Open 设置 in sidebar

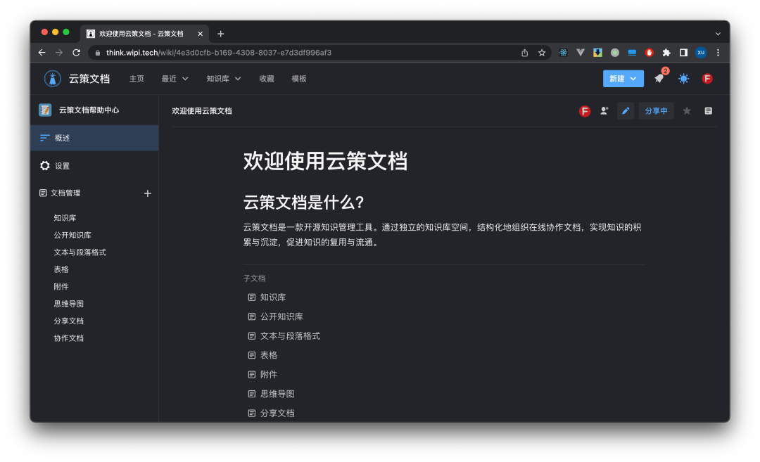pyautogui.click(x=94, y=166)
